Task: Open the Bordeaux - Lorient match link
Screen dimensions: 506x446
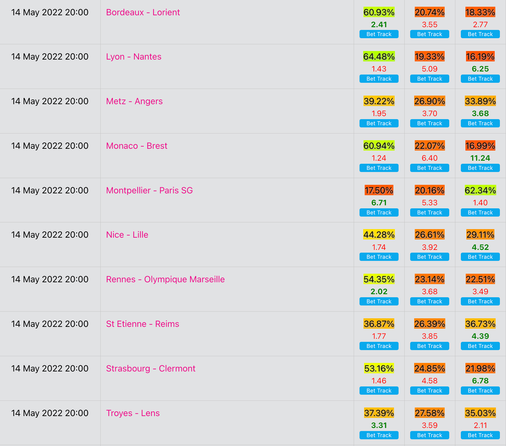Action: coord(143,12)
